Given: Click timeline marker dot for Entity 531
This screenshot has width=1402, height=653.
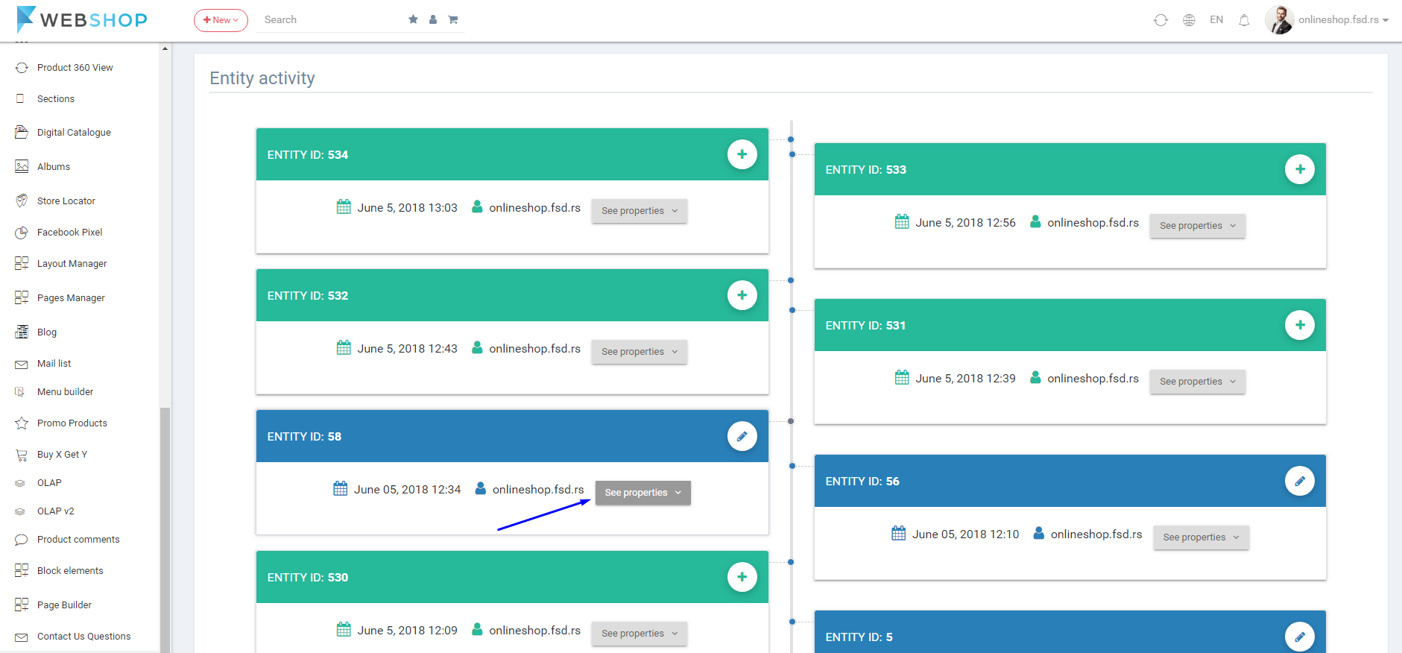Looking at the screenshot, I should click(792, 310).
